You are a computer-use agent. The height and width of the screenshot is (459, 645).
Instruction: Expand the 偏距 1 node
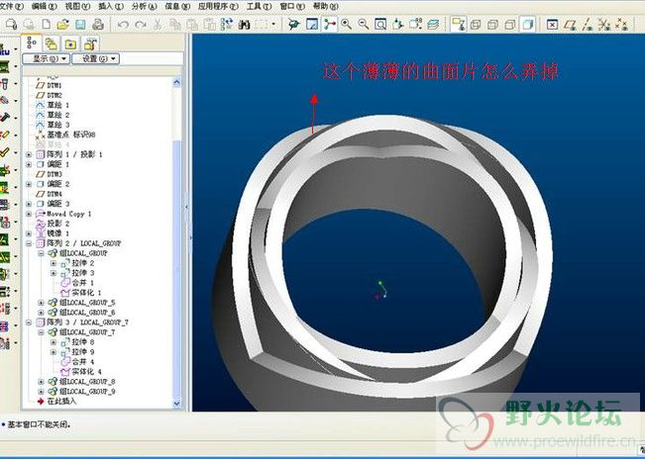29,164
